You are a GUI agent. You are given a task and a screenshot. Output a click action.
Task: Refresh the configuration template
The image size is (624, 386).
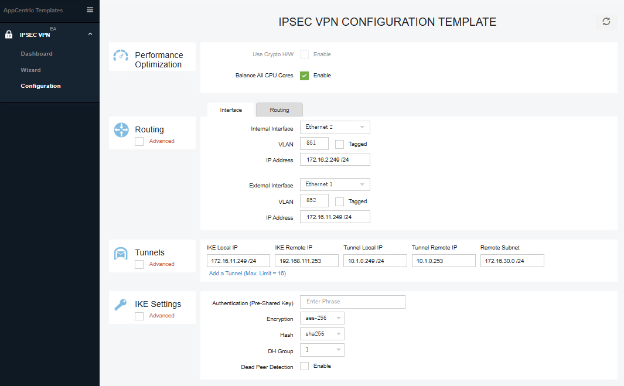click(x=606, y=22)
